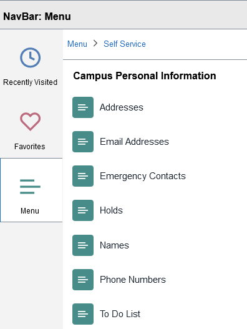247x329 pixels.
Task: Go to Menu breadcrumb link
Action: click(77, 44)
